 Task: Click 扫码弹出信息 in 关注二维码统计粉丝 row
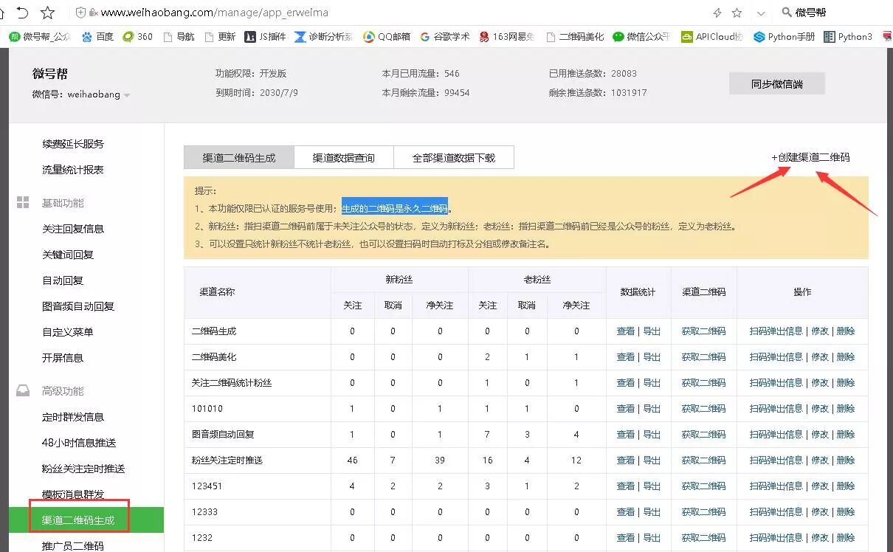[776, 383]
